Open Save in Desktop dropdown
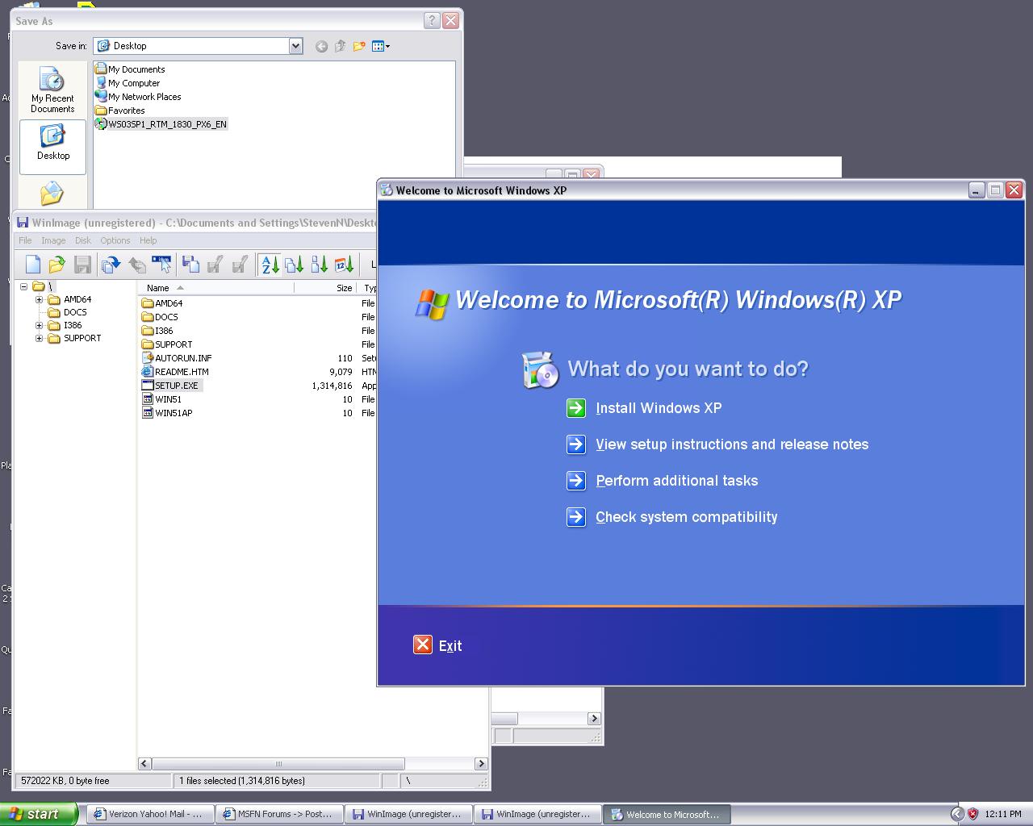 pyautogui.click(x=295, y=46)
